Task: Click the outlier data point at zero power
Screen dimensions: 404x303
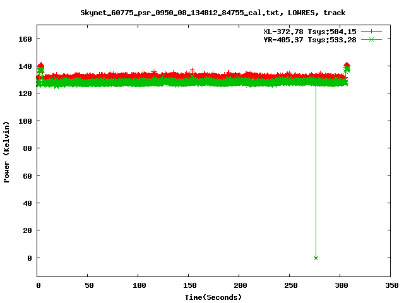Action: point(316,258)
